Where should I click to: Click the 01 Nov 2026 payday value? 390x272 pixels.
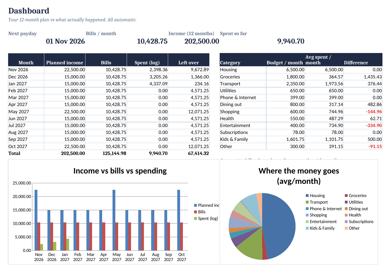point(65,41)
